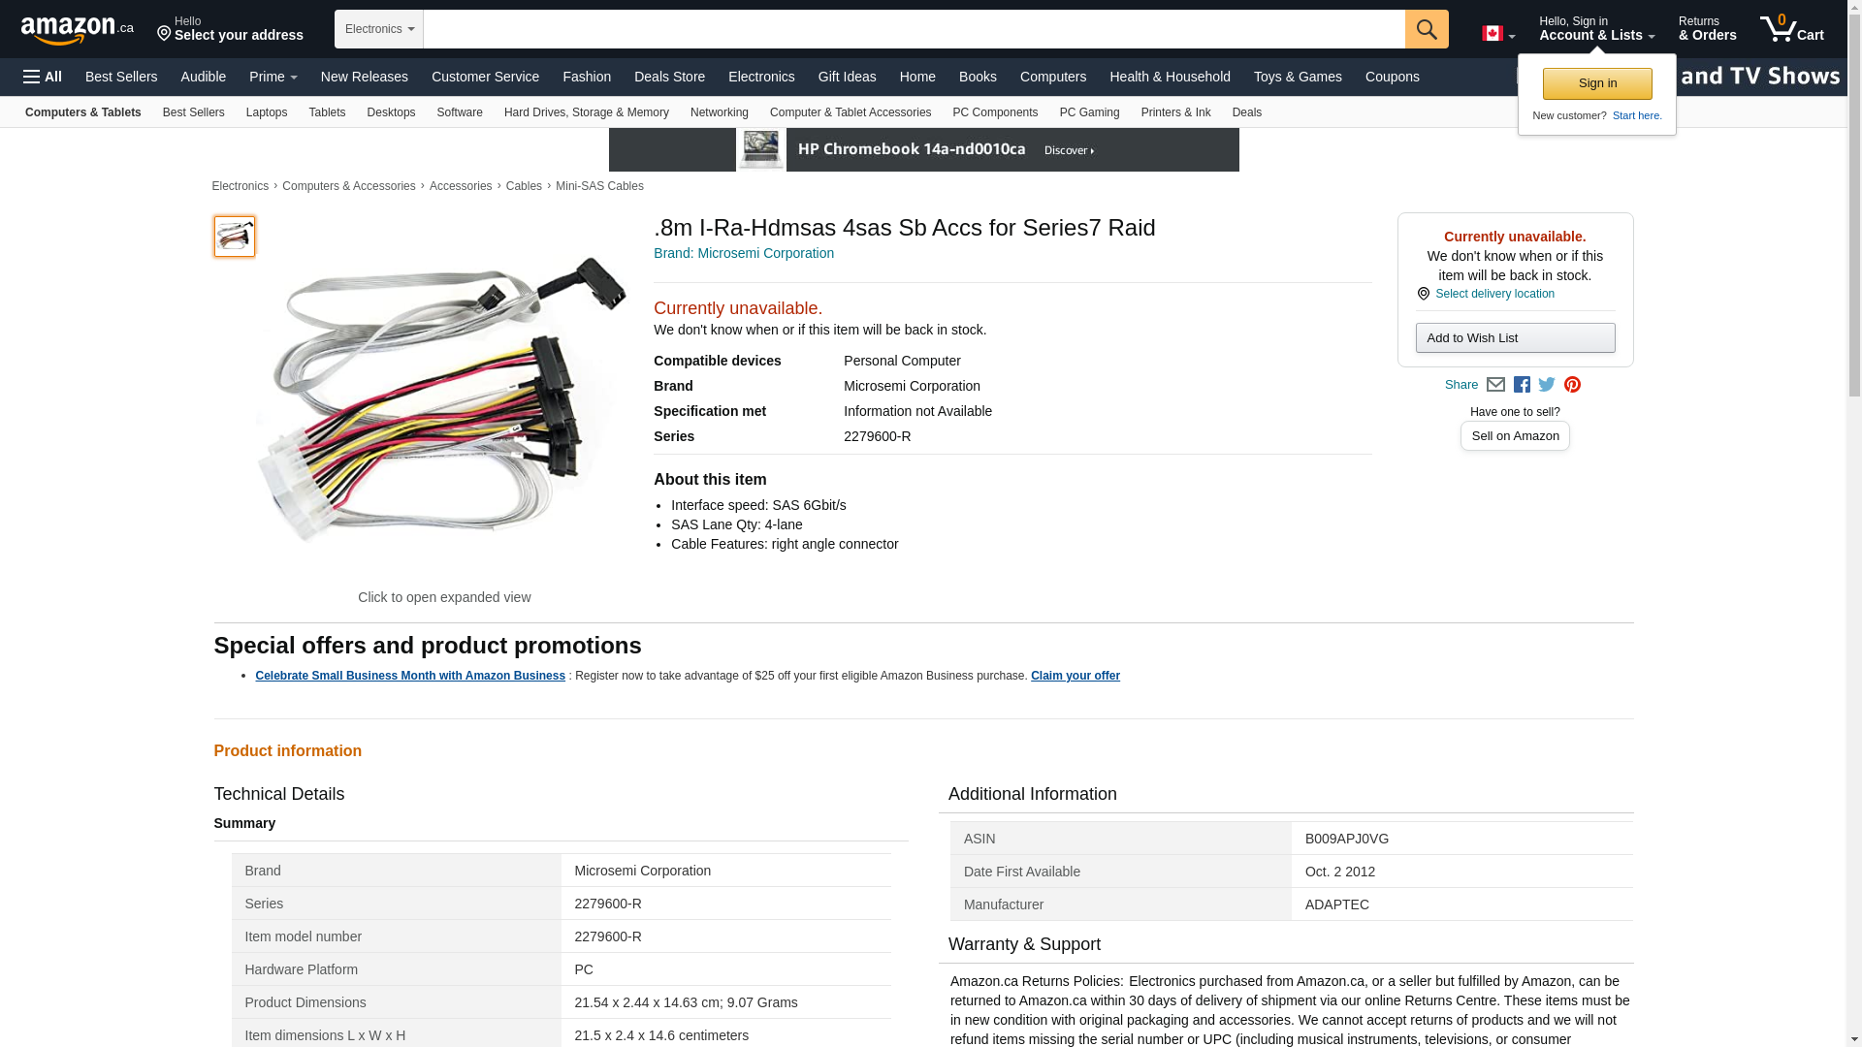
Task: Open the Electronics search category dropdown
Action: (x=379, y=29)
